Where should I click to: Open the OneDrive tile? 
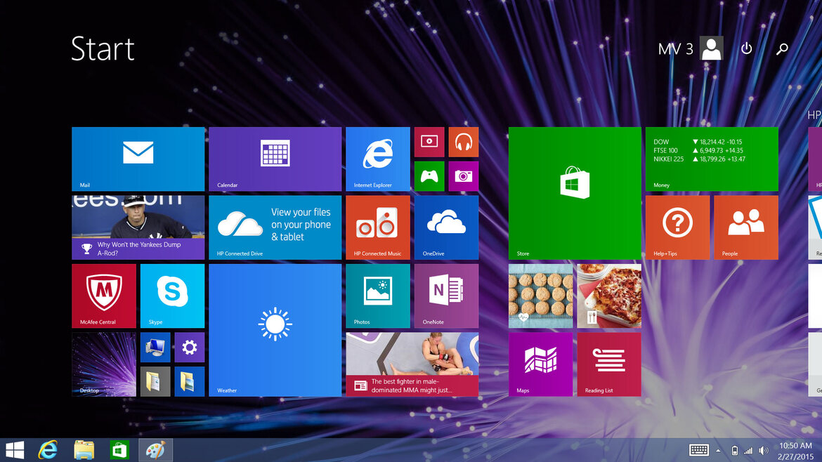coord(447,227)
